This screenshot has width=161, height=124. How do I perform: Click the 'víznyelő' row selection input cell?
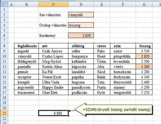[81, 15]
